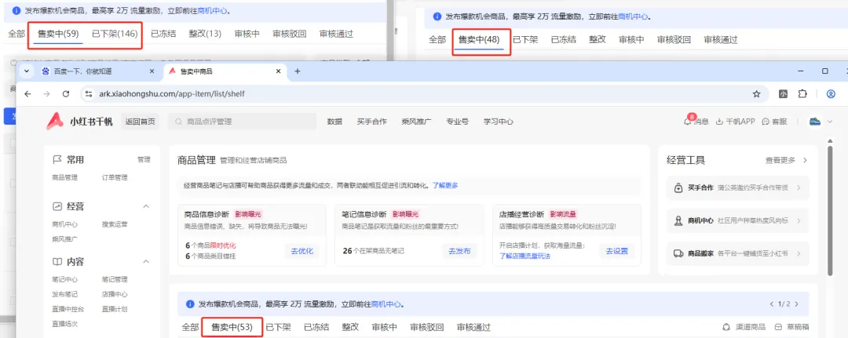The width and height of the screenshot is (848, 338).
Task: Collapse the 经营 sidebar section
Action: click(x=145, y=206)
